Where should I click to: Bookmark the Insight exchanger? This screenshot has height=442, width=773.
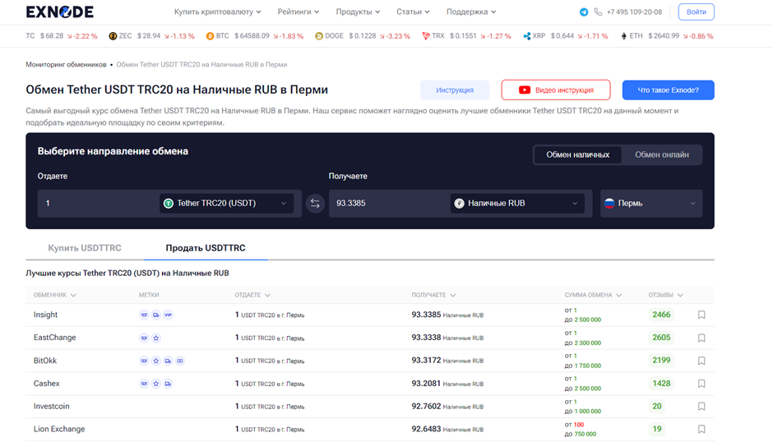[x=701, y=315]
